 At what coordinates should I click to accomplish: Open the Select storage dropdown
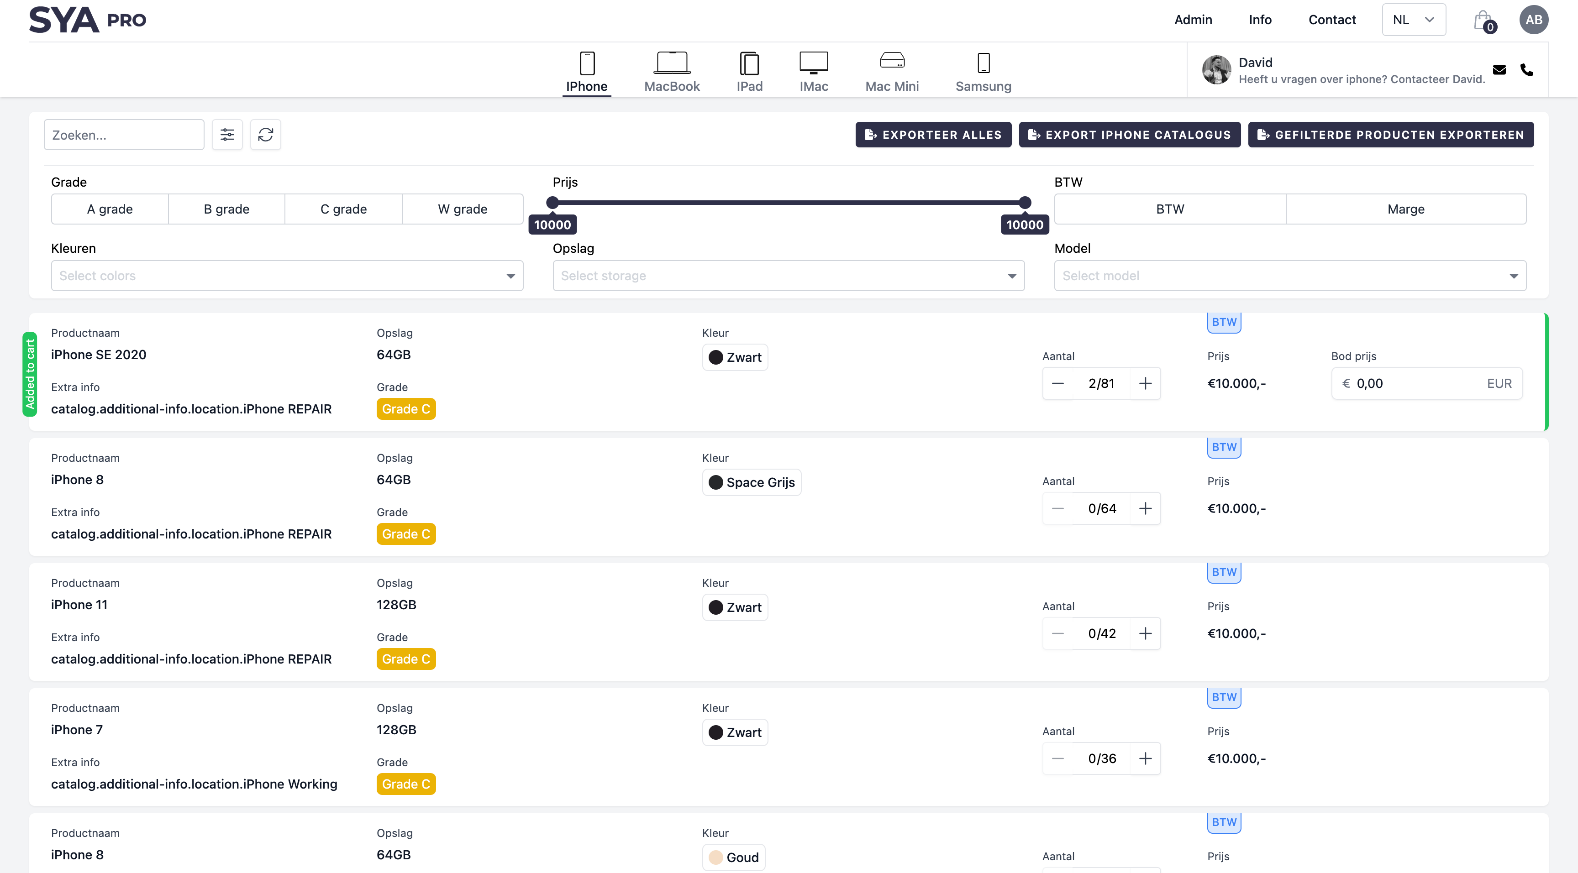(789, 276)
